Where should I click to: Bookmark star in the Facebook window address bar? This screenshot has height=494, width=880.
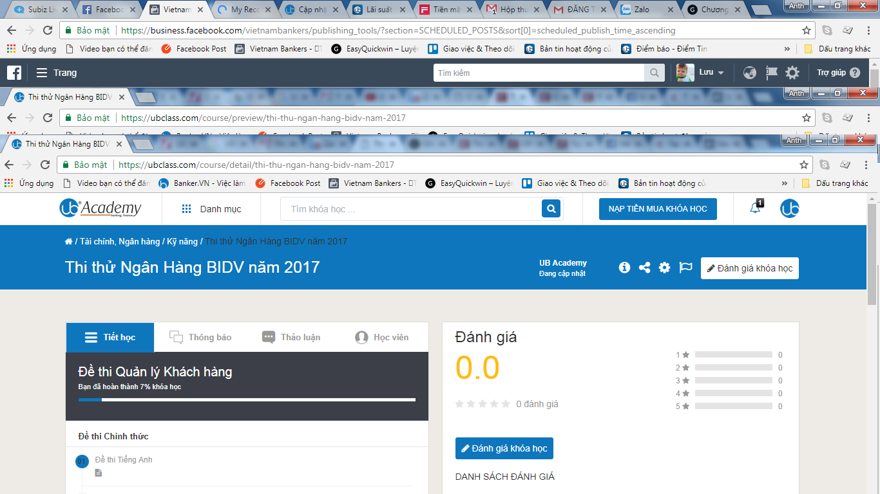click(x=807, y=30)
